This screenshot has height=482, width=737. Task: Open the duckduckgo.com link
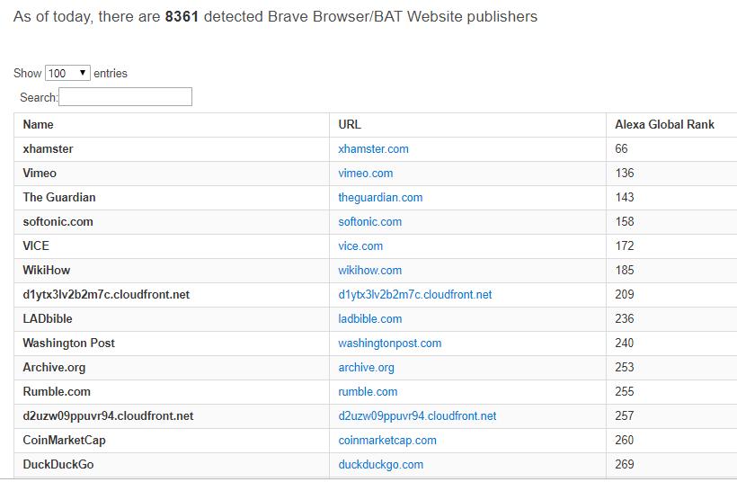pyautogui.click(x=381, y=465)
